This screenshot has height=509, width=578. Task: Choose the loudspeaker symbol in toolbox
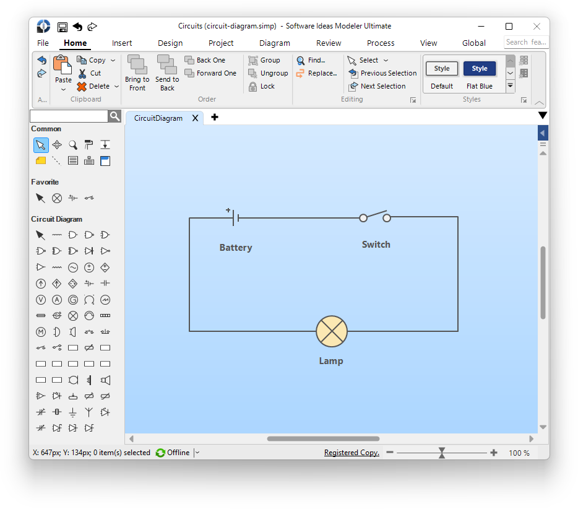pos(105,380)
